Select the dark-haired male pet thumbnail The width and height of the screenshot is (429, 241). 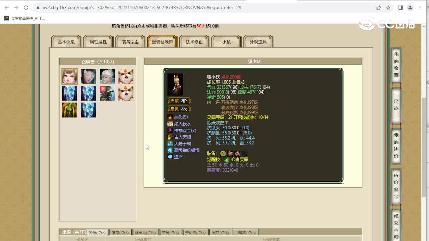88,76
